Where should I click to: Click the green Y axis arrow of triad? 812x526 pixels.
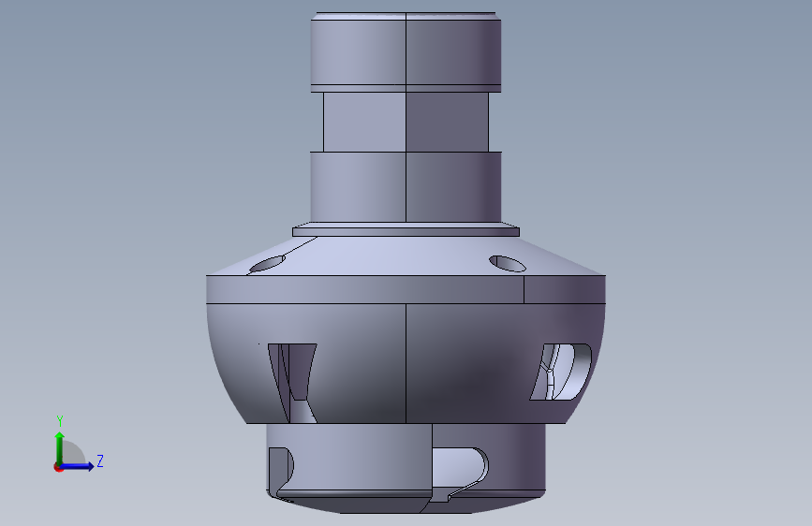pyautogui.click(x=60, y=447)
